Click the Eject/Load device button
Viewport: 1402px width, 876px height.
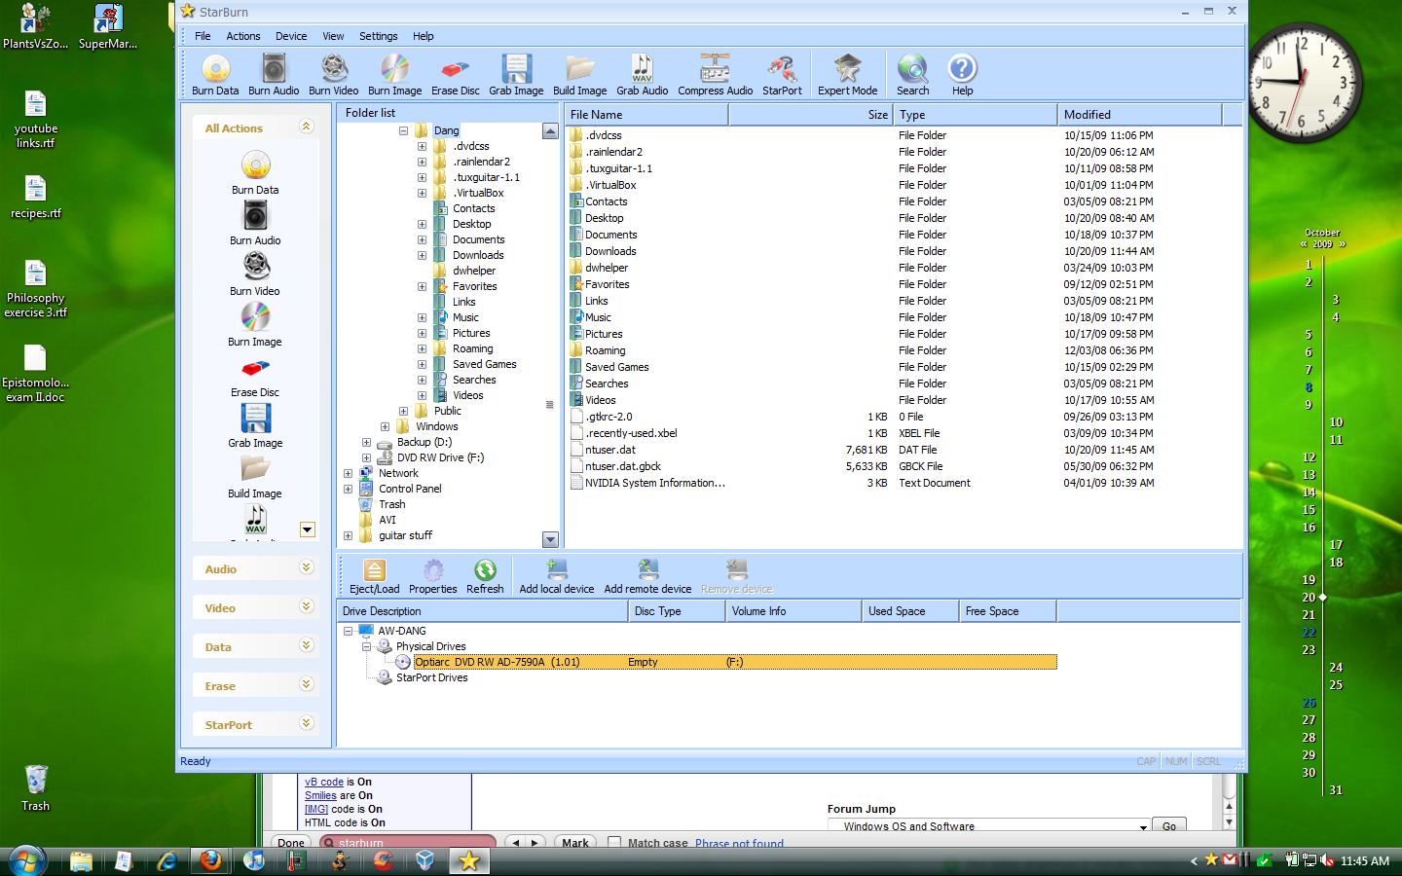[374, 576]
